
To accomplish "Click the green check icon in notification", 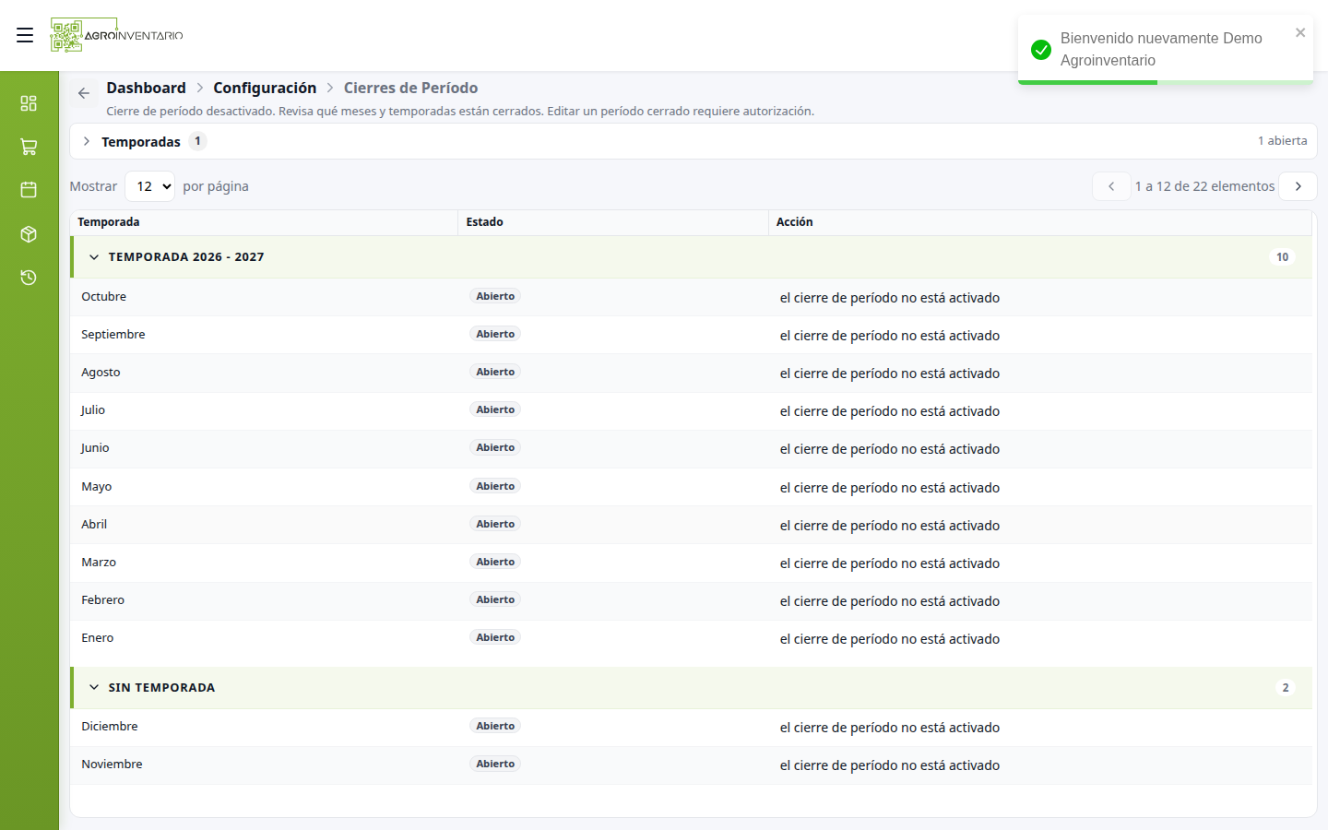I will pos(1041,50).
